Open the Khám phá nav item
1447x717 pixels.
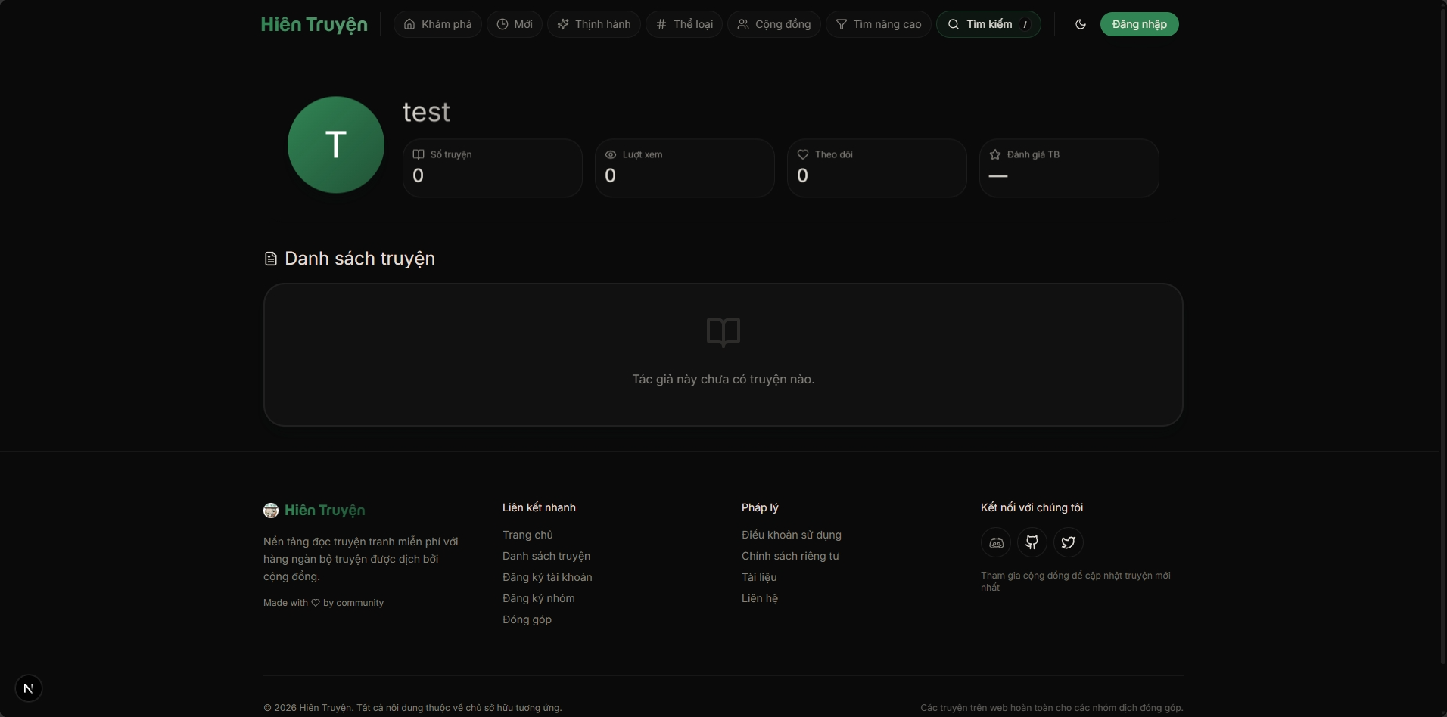(x=437, y=24)
